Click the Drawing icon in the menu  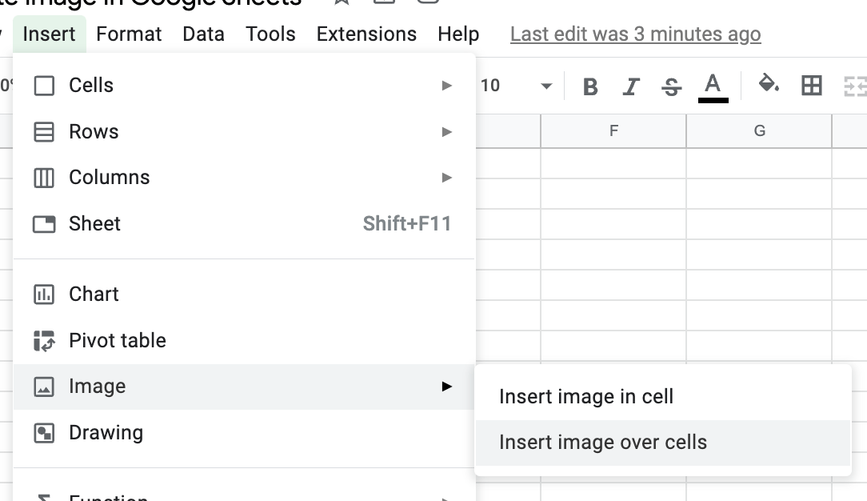pos(44,433)
